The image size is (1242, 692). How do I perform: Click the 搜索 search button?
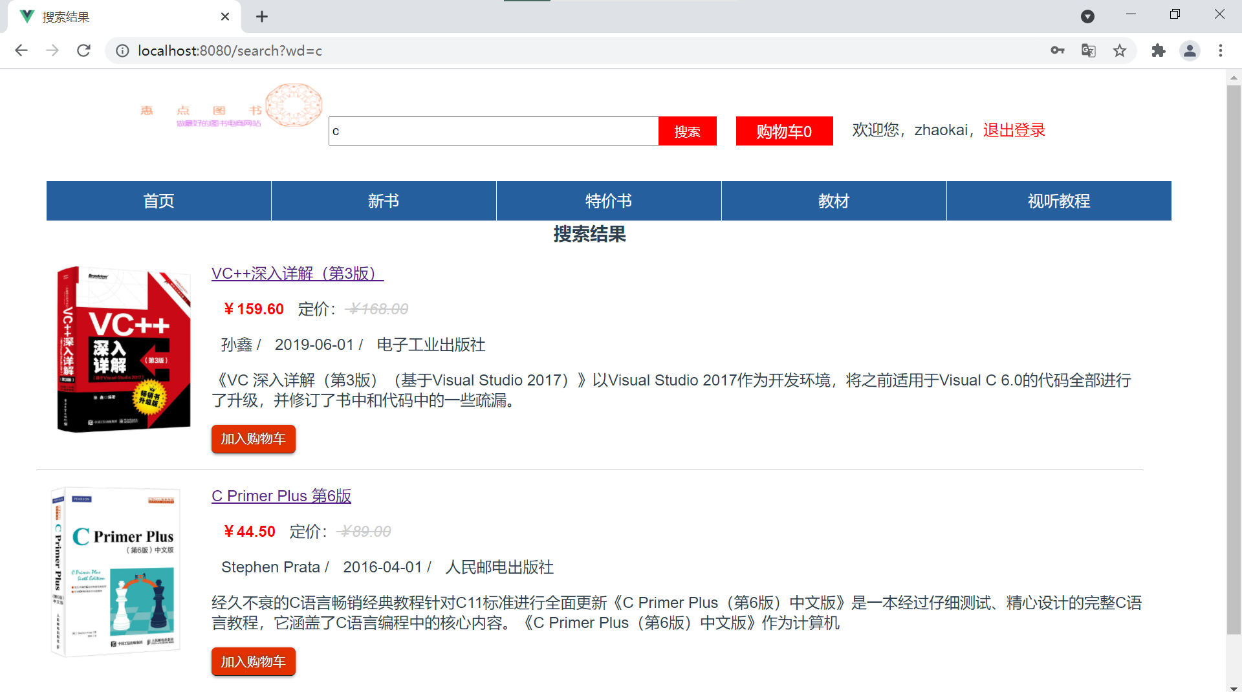point(687,131)
